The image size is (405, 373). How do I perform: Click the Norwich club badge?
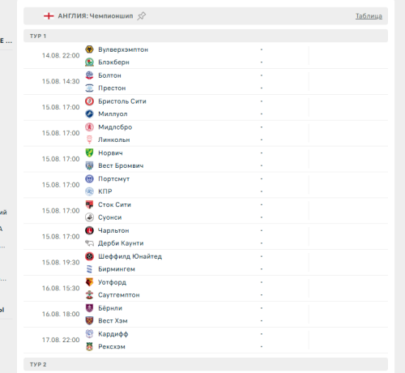pos(89,152)
